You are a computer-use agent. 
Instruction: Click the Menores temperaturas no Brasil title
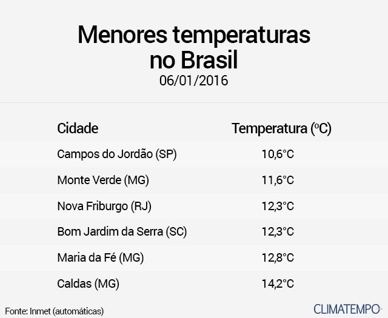[x=194, y=47]
